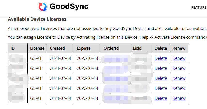Click the GoodSync sync-arrows logo icon
207x109 pixels.
[x=43, y=7]
